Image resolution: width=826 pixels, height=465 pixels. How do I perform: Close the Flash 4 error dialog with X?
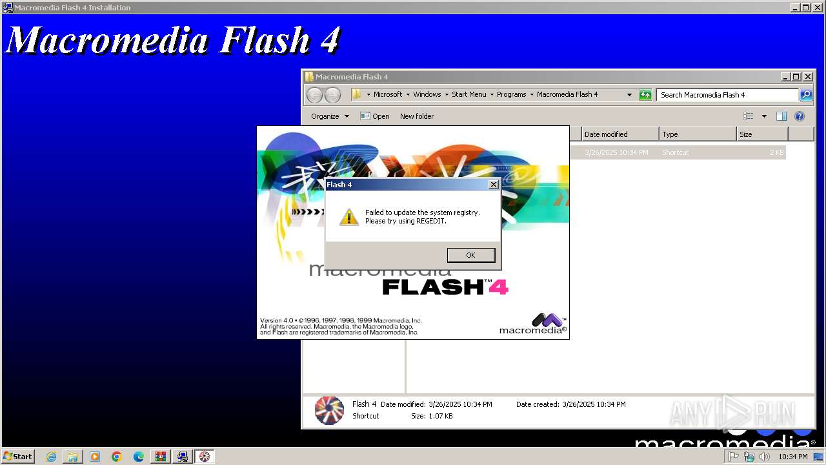[494, 185]
